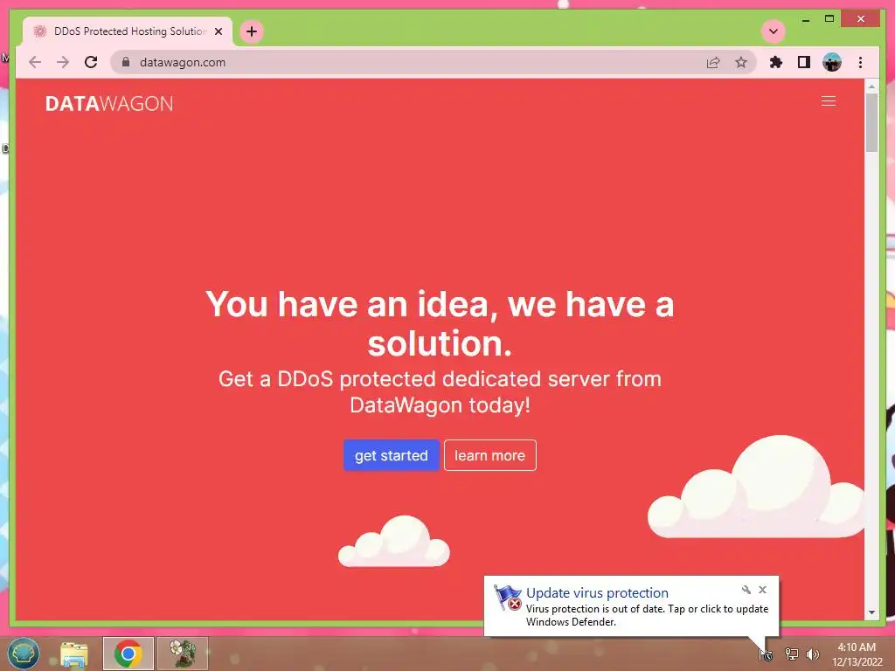Go back to the previous page
The height and width of the screenshot is (671, 895).
coord(35,62)
